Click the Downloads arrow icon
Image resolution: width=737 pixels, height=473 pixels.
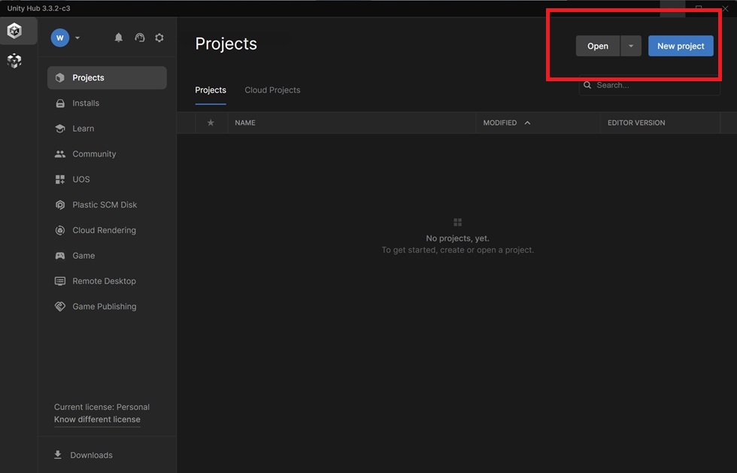(x=58, y=455)
